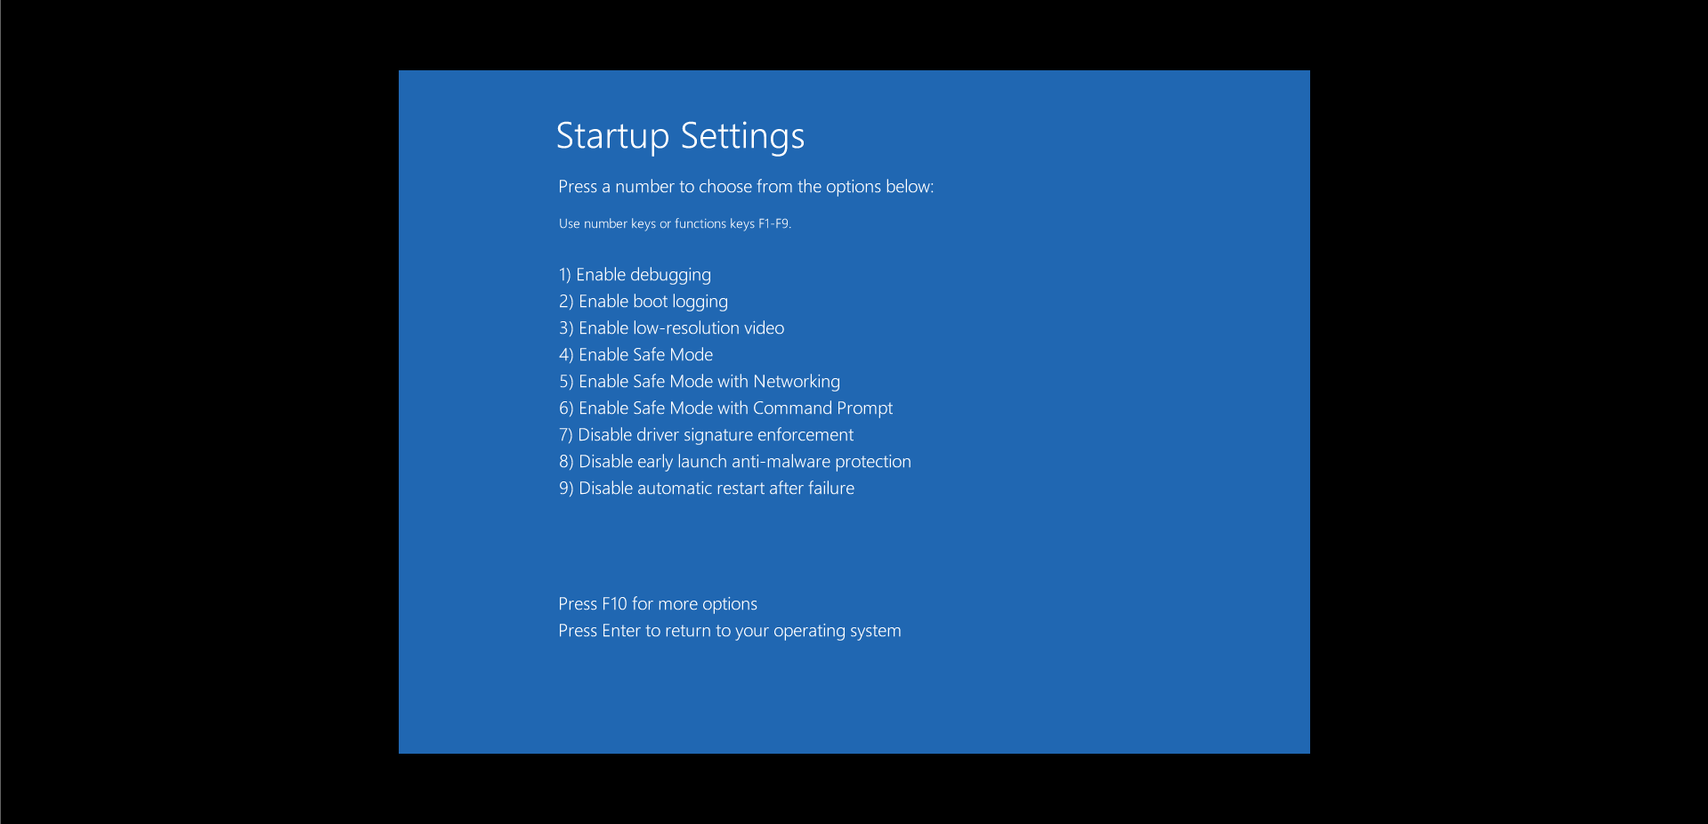The width and height of the screenshot is (1708, 824).
Task: Click the 'Press a number to choose' instruction
Action: click(x=746, y=187)
